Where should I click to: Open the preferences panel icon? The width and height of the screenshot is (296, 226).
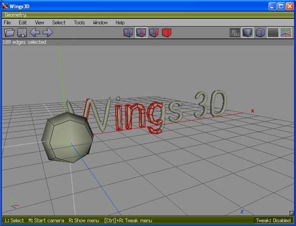235,33
